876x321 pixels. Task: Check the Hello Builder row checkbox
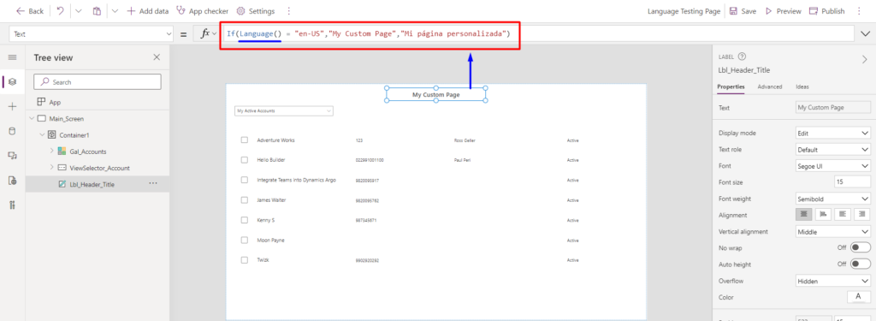(x=244, y=160)
